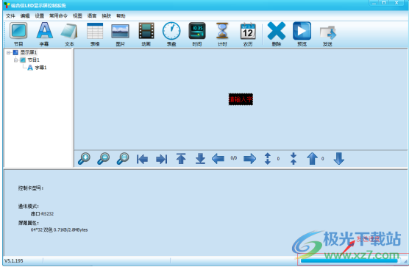Image resolution: width=409 pixels, height=267 pixels.
Task: Open the 帮助 help menu
Action: point(121,16)
